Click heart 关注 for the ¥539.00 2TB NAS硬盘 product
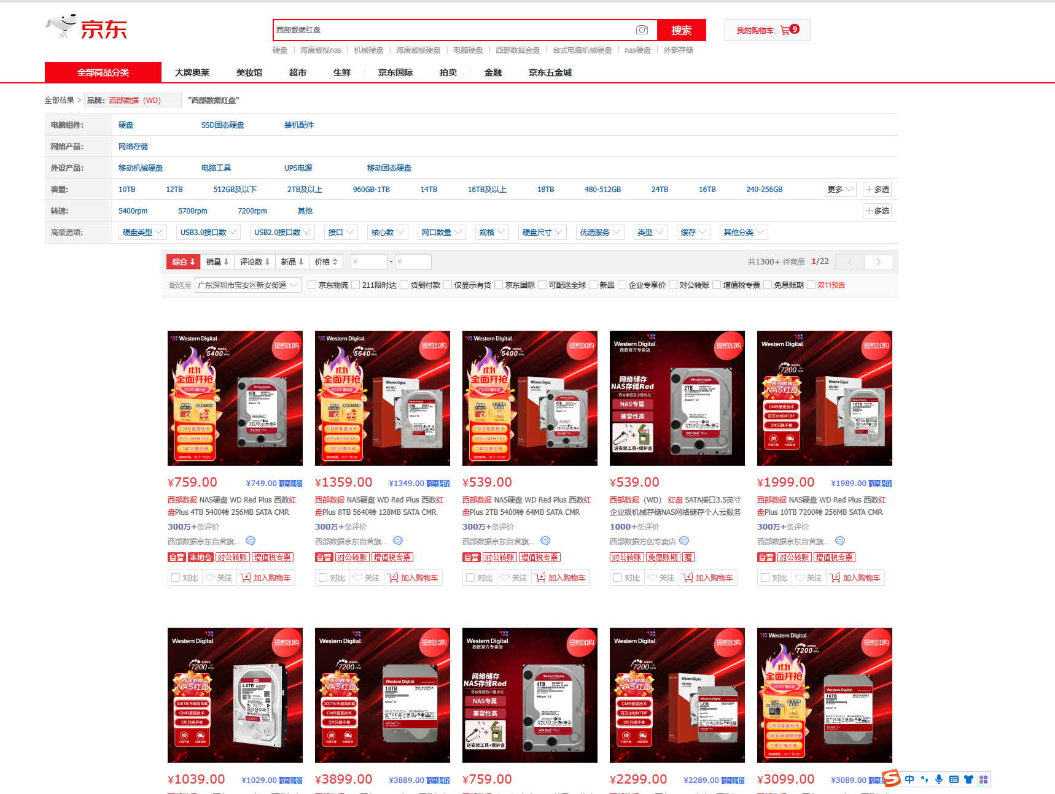Viewport: 1055px width, 794px height. 514,578
